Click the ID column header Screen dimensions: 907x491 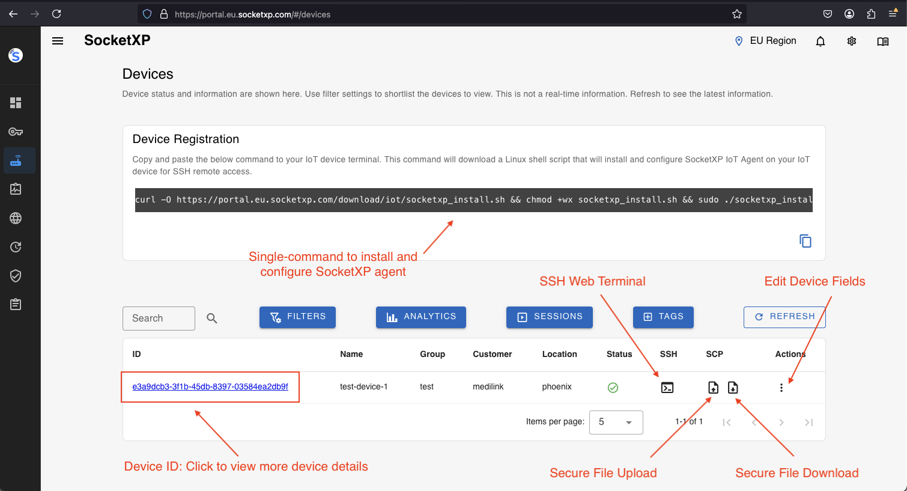coord(136,354)
